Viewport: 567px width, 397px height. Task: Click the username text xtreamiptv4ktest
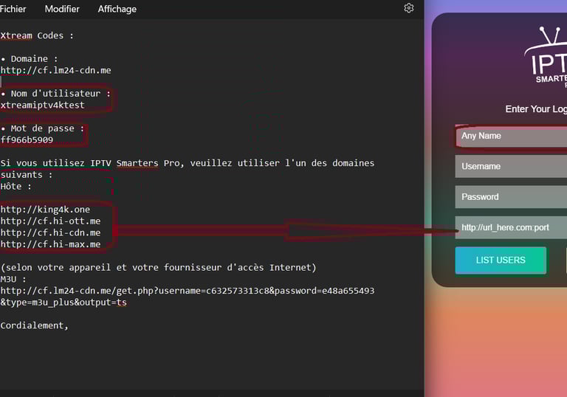pyautogui.click(x=42, y=106)
